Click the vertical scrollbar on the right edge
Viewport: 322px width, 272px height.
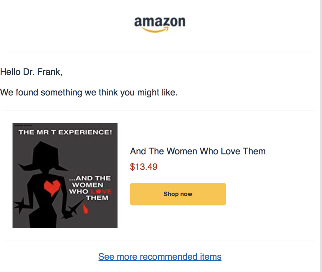click(320, 136)
